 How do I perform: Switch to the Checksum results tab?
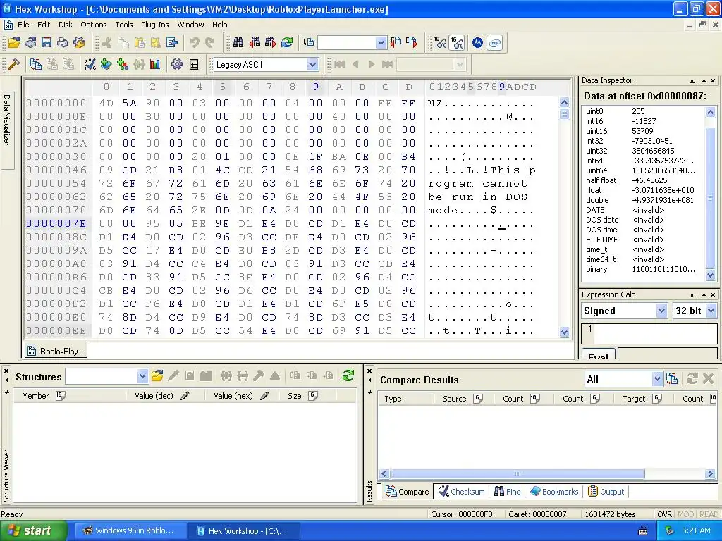(461, 491)
